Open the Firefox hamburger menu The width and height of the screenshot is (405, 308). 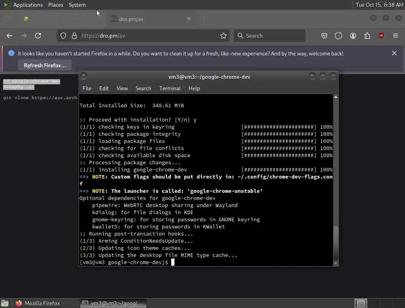[x=396, y=36]
